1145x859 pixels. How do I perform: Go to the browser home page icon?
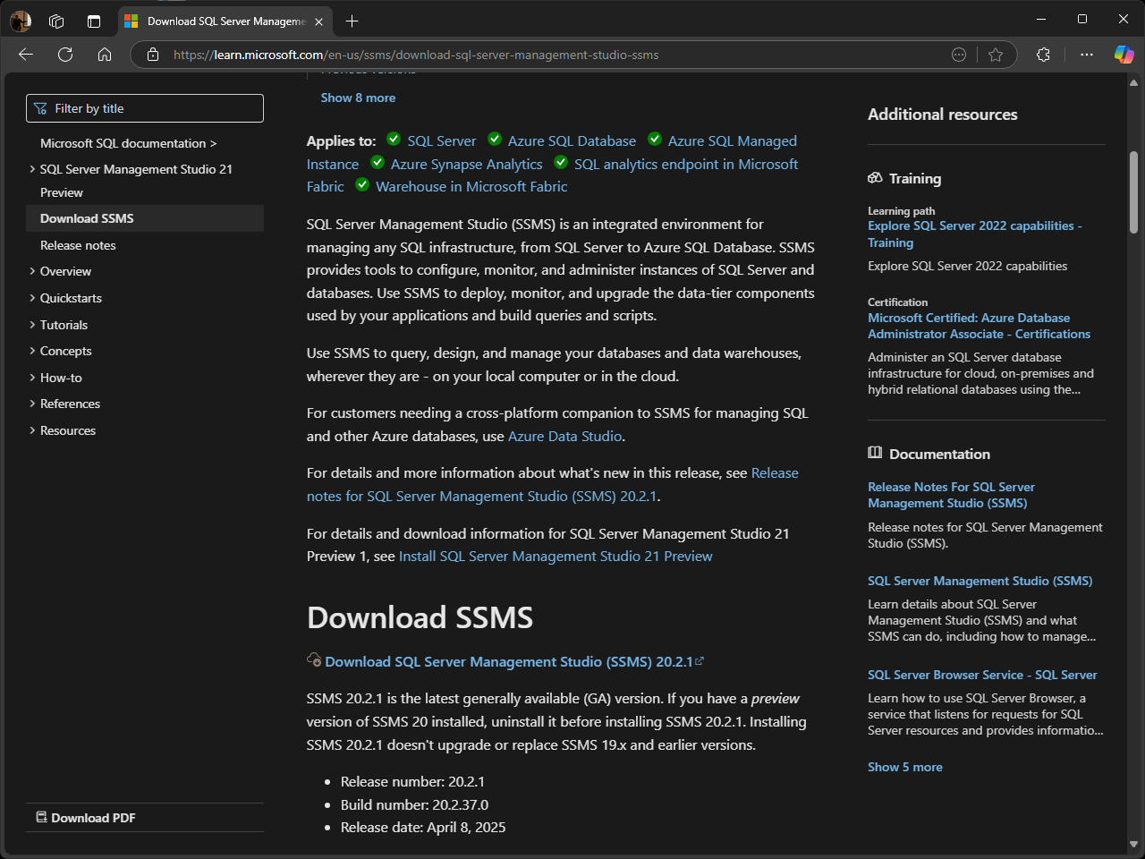[x=105, y=55]
